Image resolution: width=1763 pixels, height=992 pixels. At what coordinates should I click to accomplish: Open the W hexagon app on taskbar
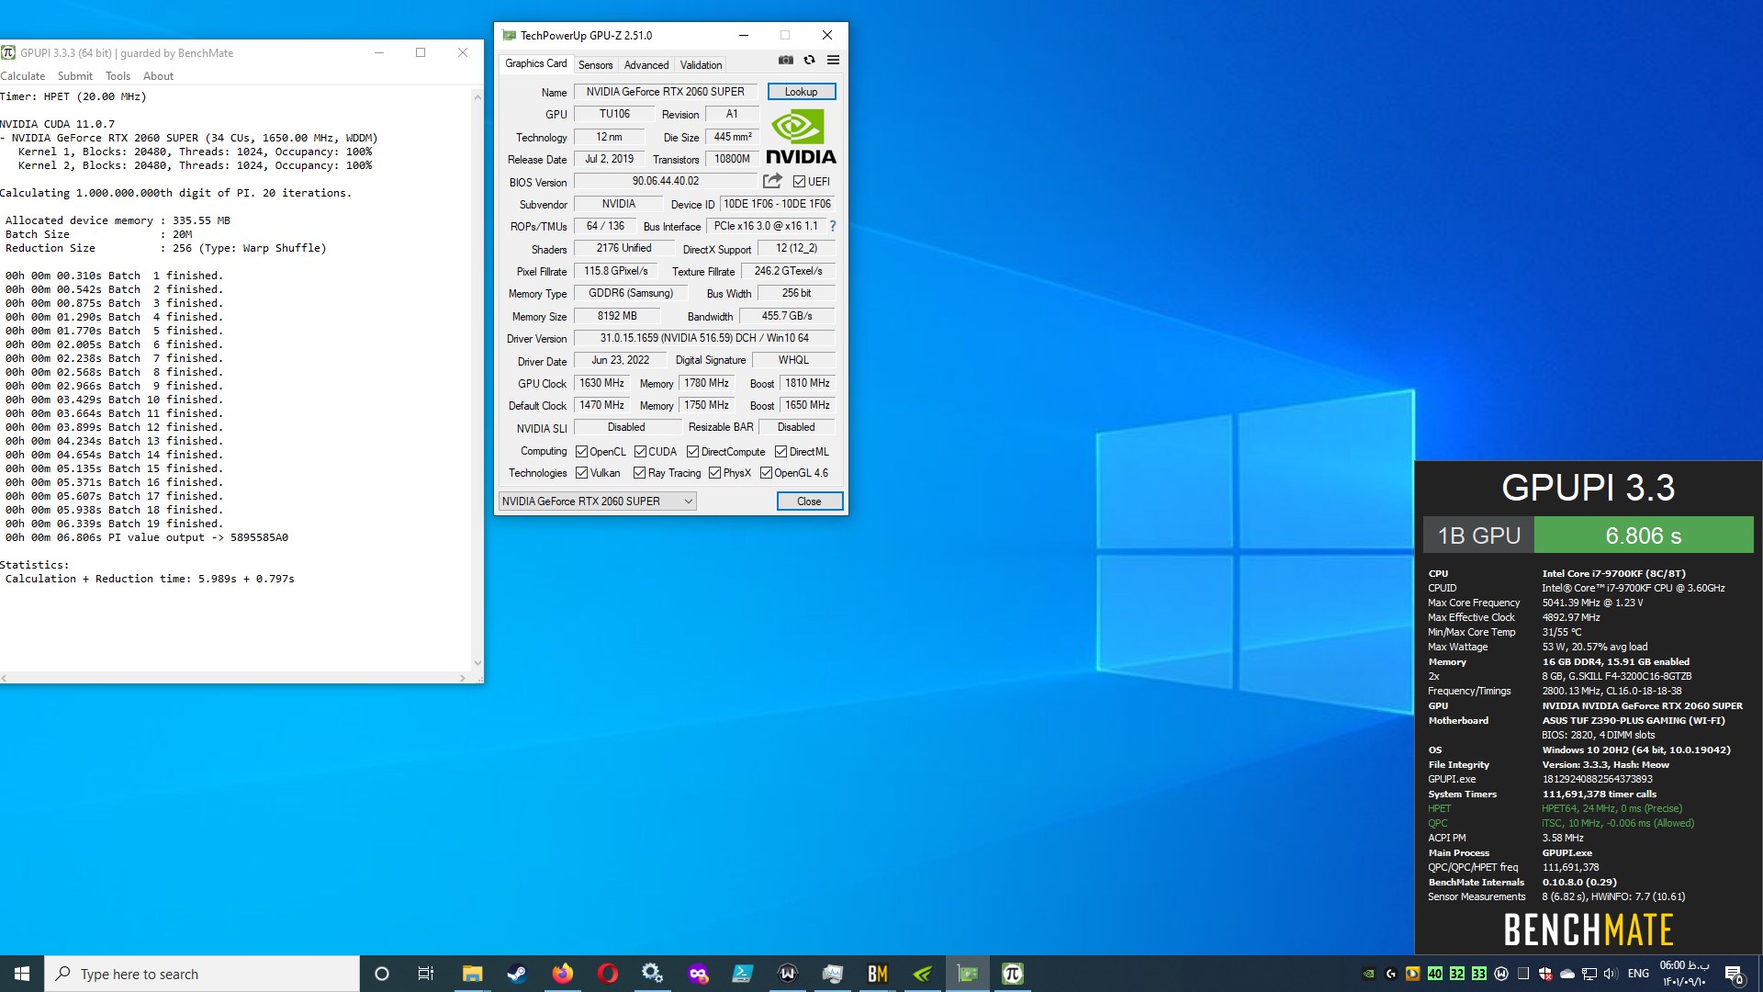(788, 974)
